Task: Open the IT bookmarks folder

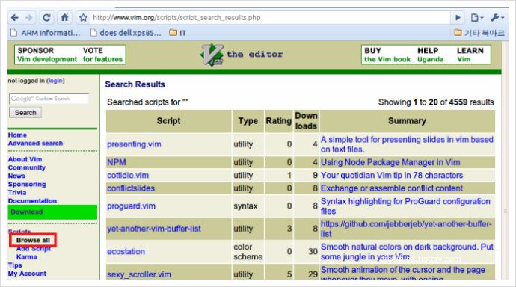Action: coord(178,33)
